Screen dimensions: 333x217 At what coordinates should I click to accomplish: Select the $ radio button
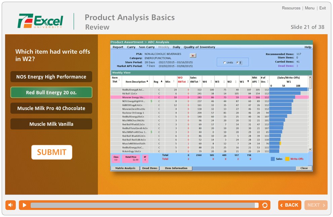[x=237, y=63]
